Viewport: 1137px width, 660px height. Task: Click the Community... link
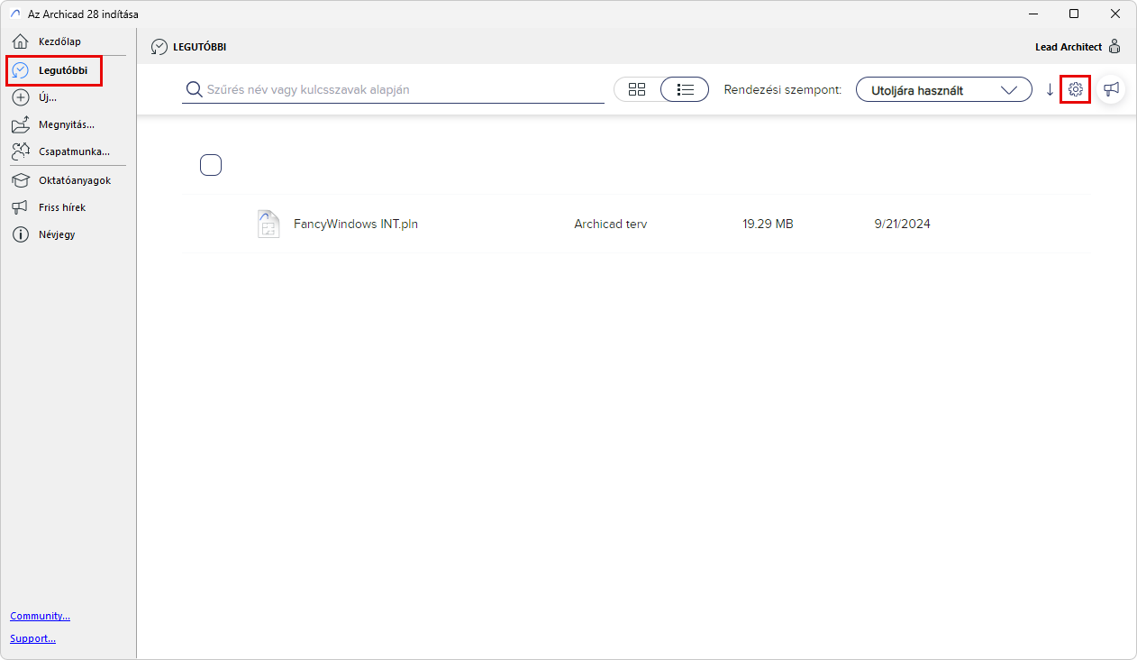40,616
